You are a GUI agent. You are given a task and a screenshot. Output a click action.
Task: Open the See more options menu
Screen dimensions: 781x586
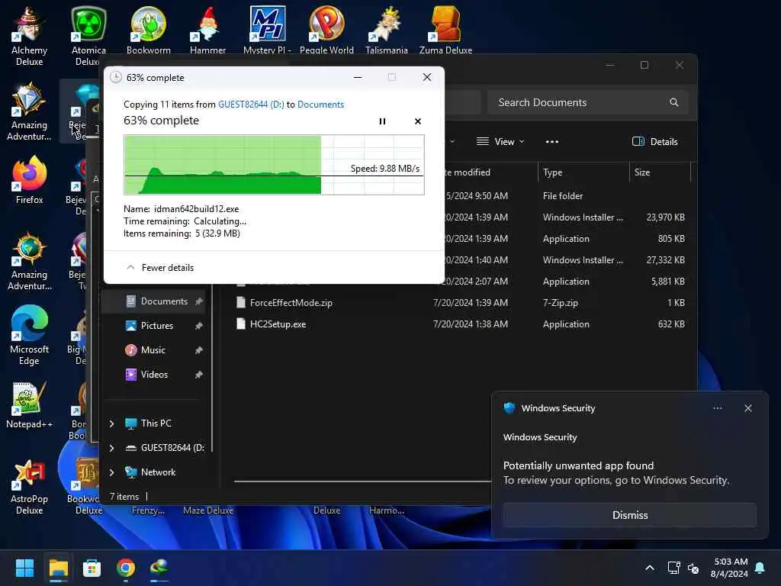pyautogui.click(x=552, y=141)
